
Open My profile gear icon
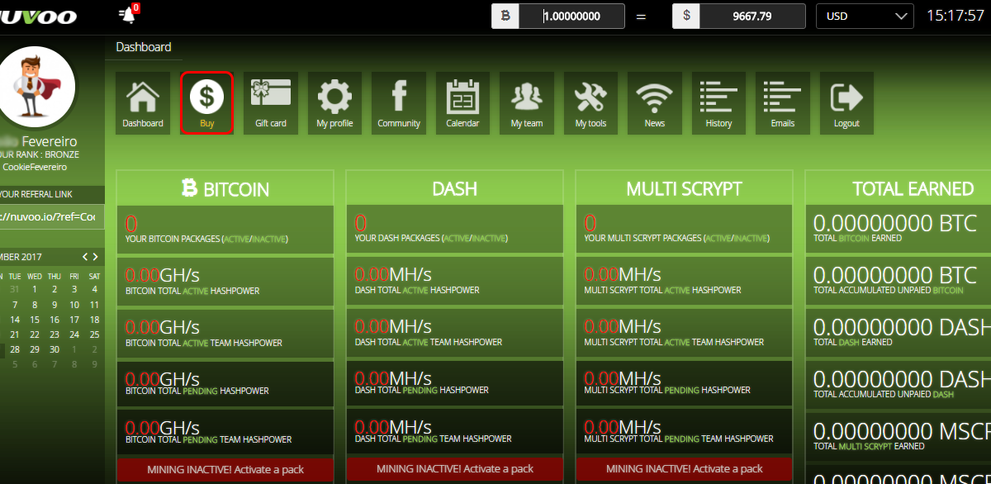click(334, 103)
